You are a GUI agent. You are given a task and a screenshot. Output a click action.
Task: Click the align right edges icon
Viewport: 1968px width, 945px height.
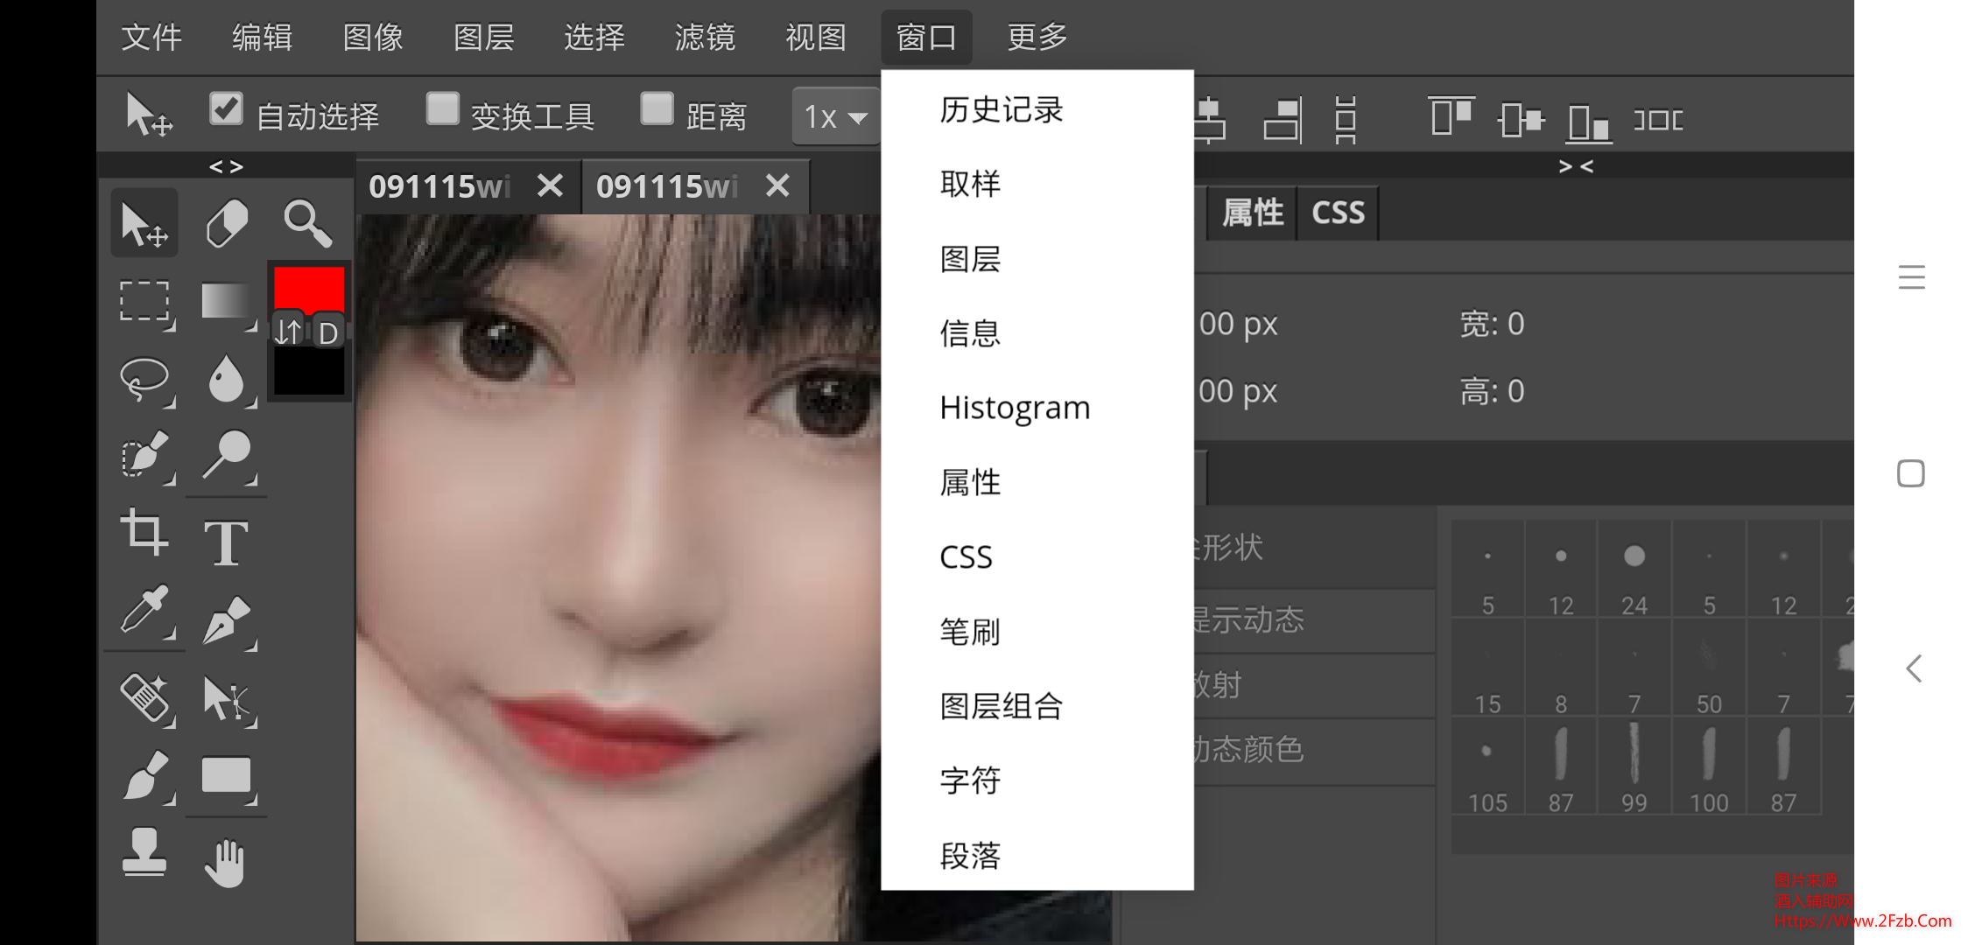1283,119
